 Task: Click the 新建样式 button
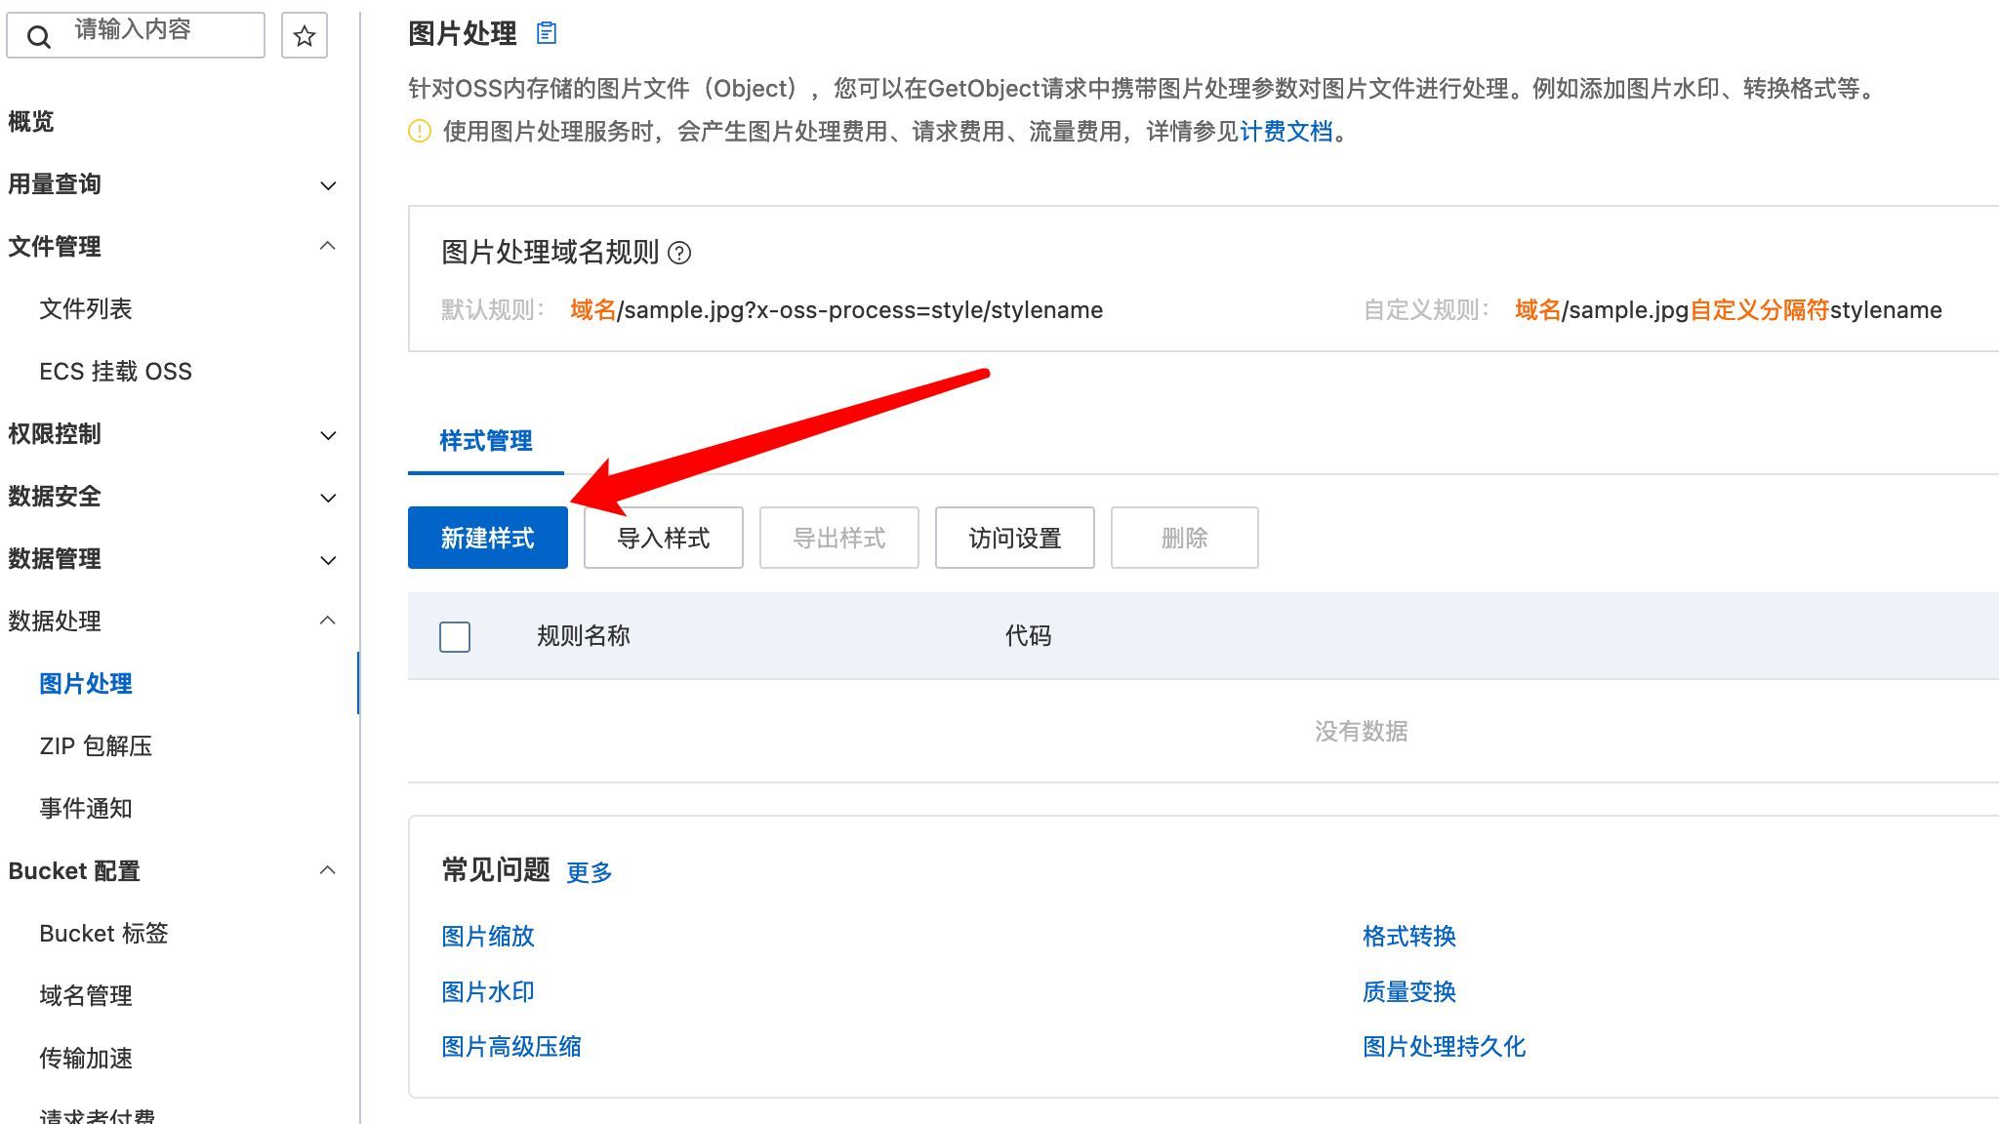tap(488, 538)
